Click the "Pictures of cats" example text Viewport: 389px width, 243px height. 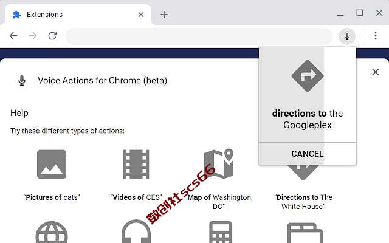[x=52, y=197]
